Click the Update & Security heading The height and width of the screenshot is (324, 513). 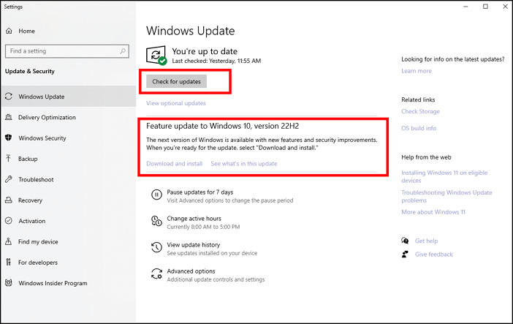(x=30, y=71)
